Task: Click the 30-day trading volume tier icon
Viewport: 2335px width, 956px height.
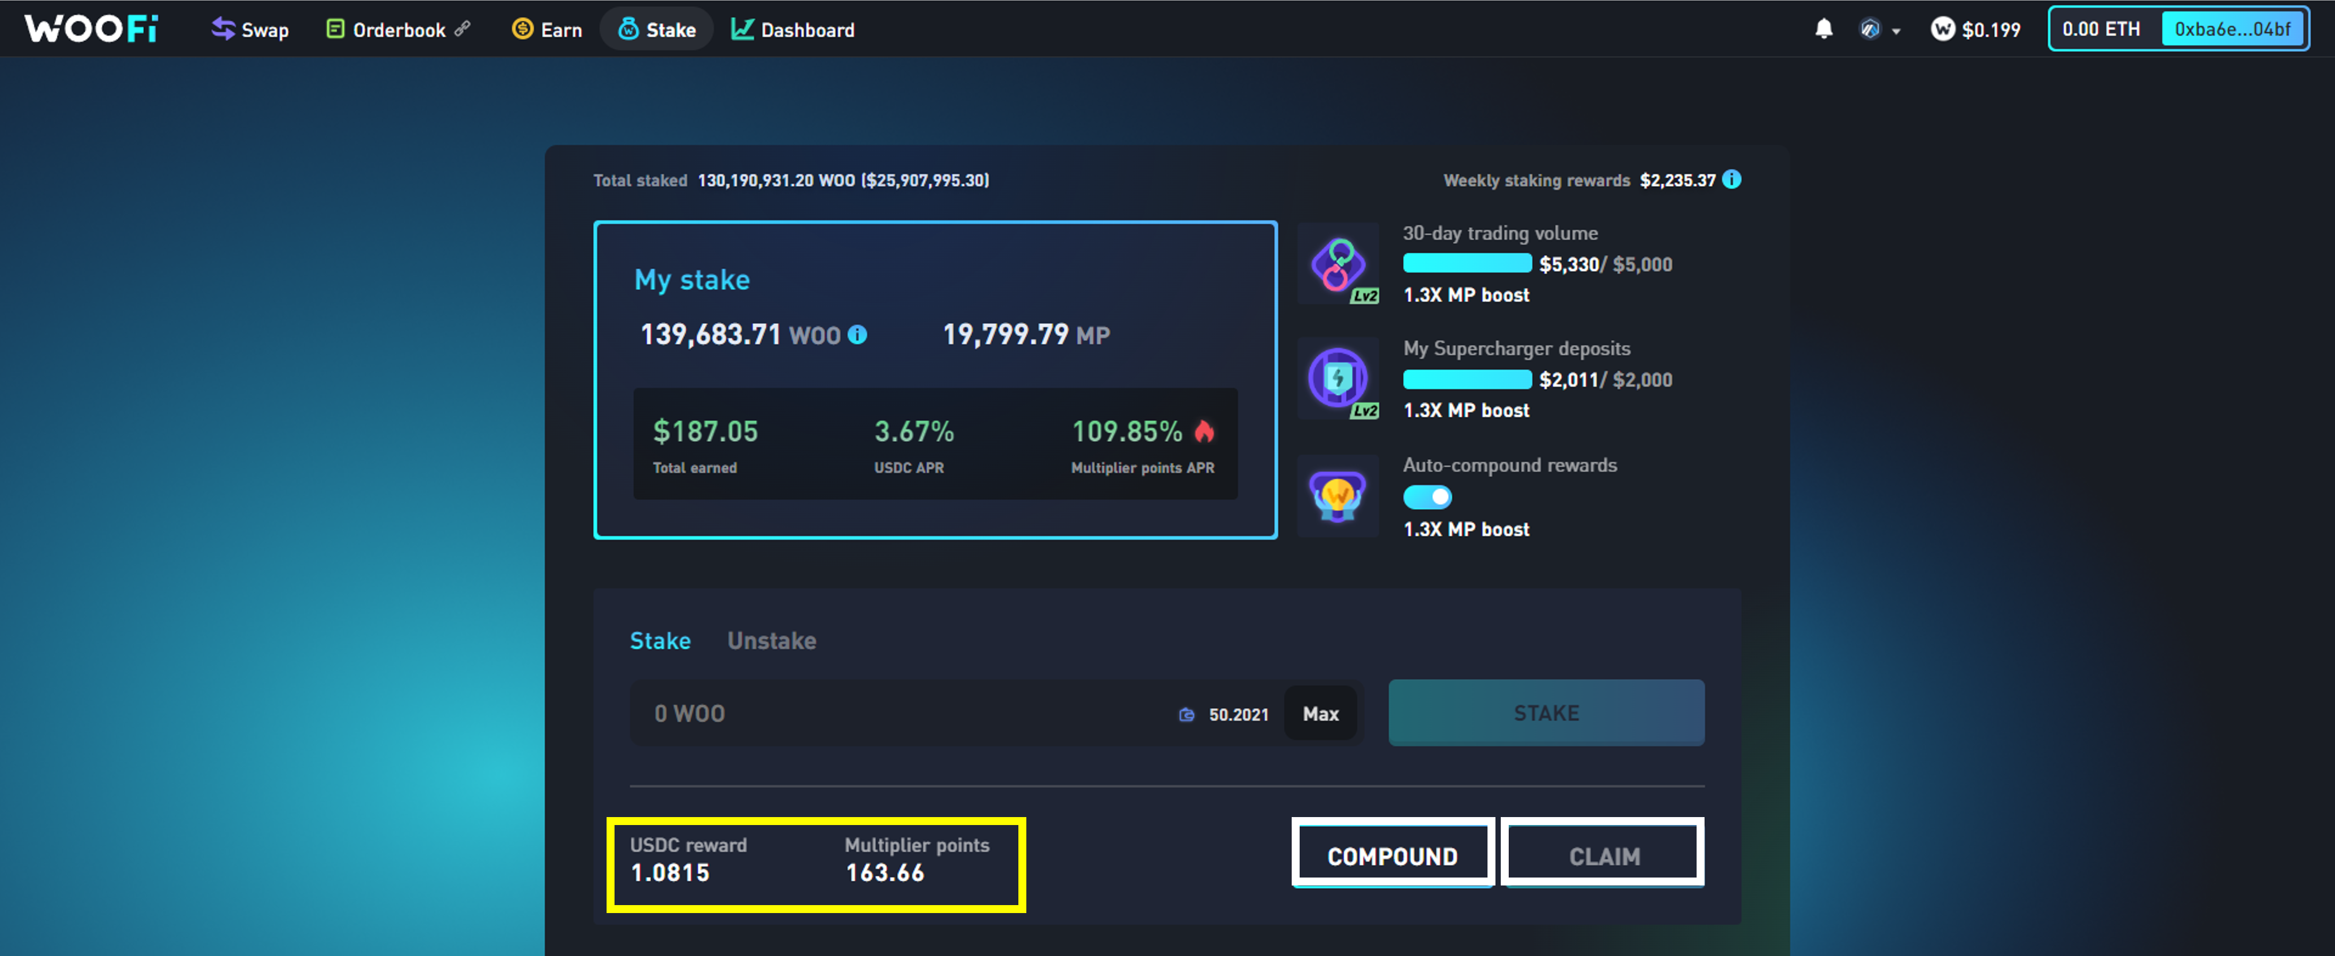Action: click(x=1338, y=264)
